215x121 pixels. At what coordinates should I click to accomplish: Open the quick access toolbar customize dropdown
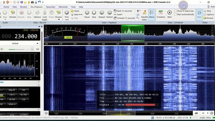point(43,2)
